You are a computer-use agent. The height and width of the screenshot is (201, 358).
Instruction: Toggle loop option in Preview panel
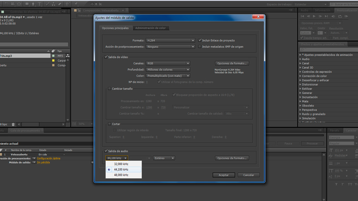click(340, 16)
